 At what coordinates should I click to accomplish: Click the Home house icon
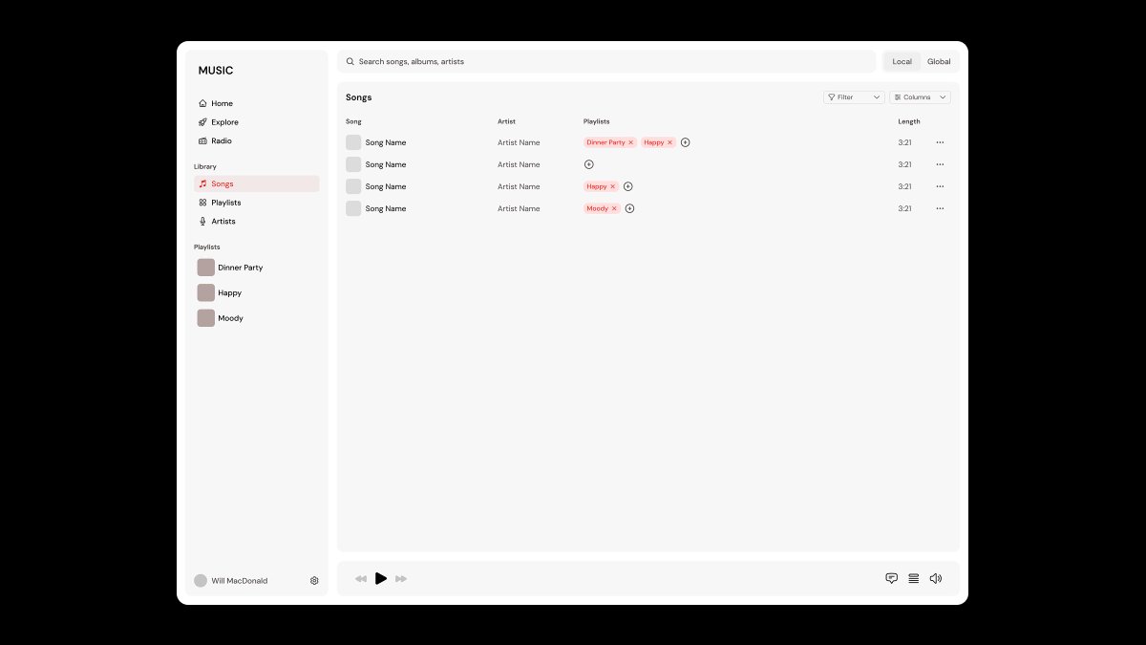202,103
